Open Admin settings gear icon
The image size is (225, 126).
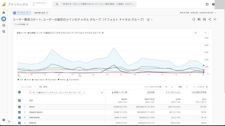(x=4, y=120)
